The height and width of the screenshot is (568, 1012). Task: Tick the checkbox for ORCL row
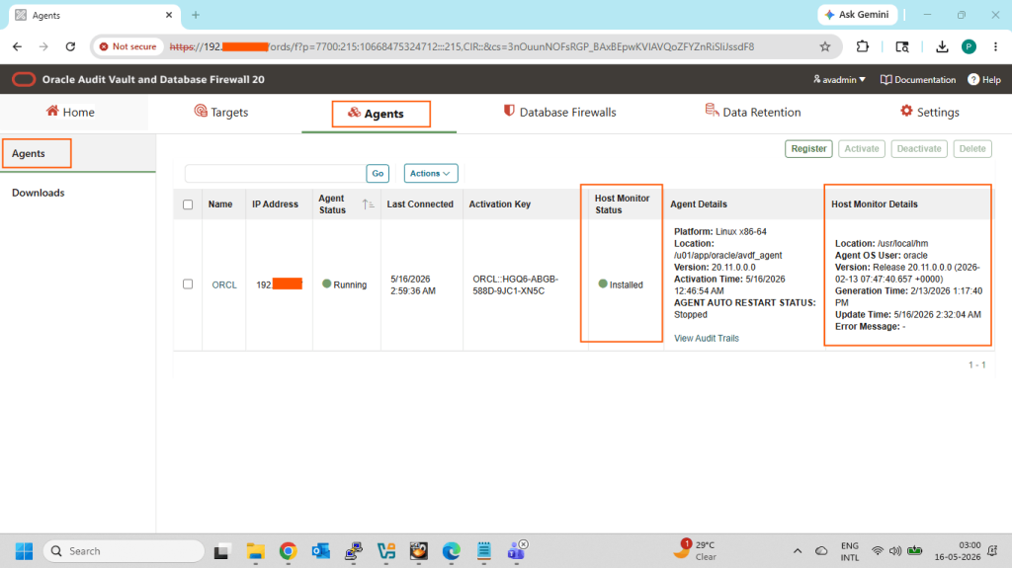click(x=188, y=284)
